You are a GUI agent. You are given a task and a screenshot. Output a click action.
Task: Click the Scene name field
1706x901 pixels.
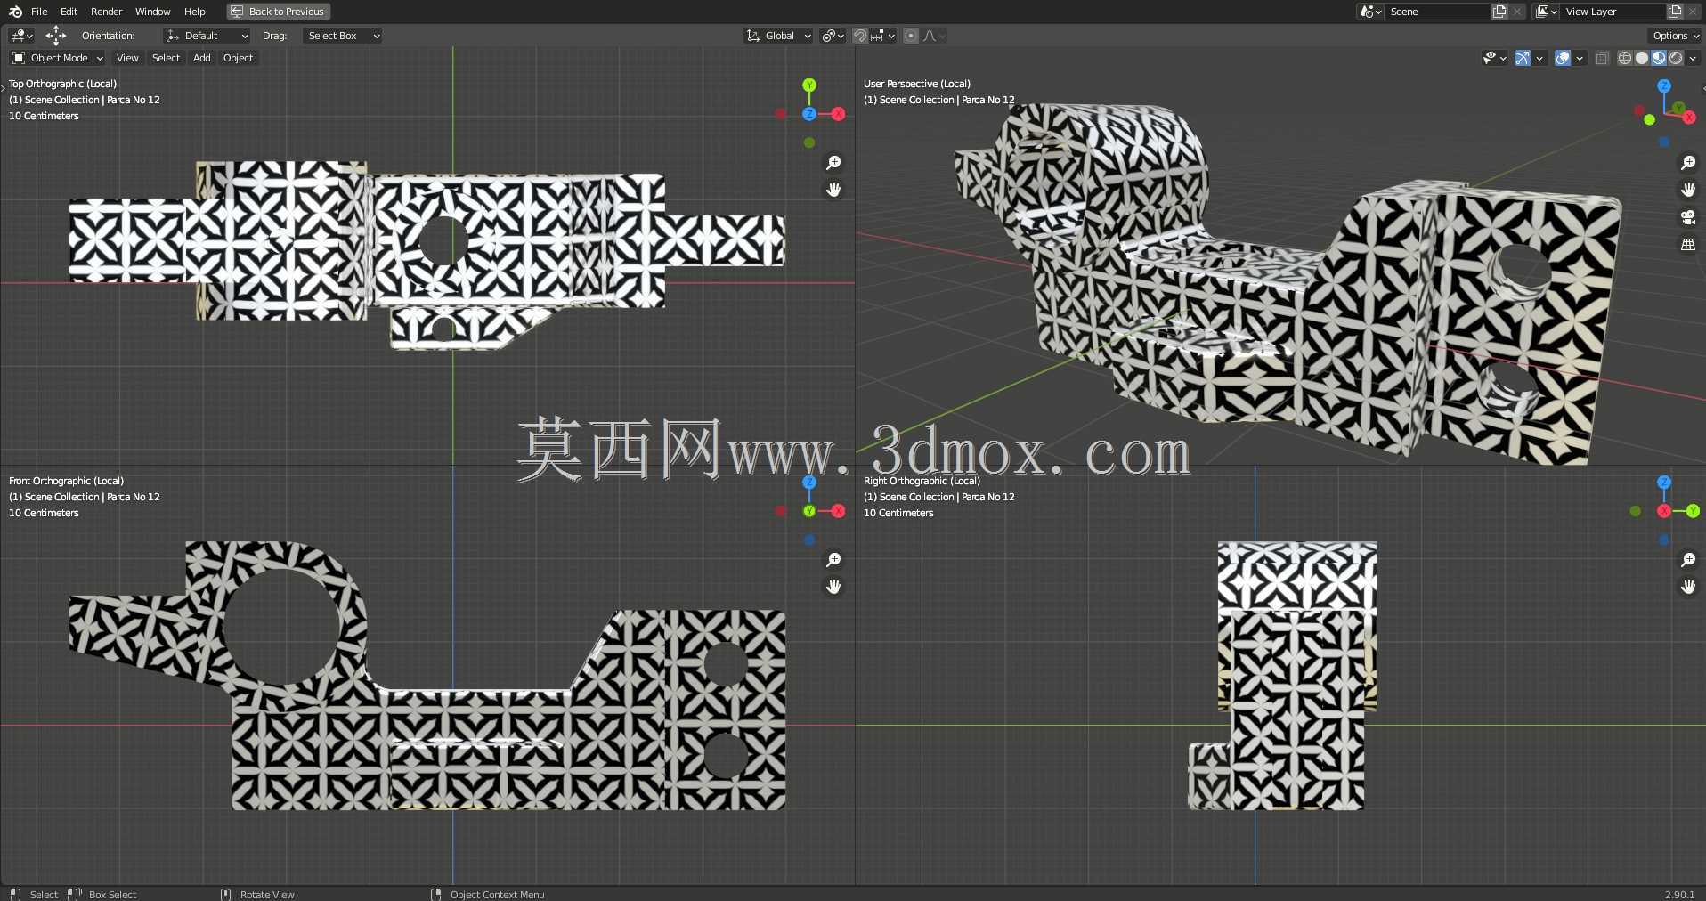(1438, 12)
